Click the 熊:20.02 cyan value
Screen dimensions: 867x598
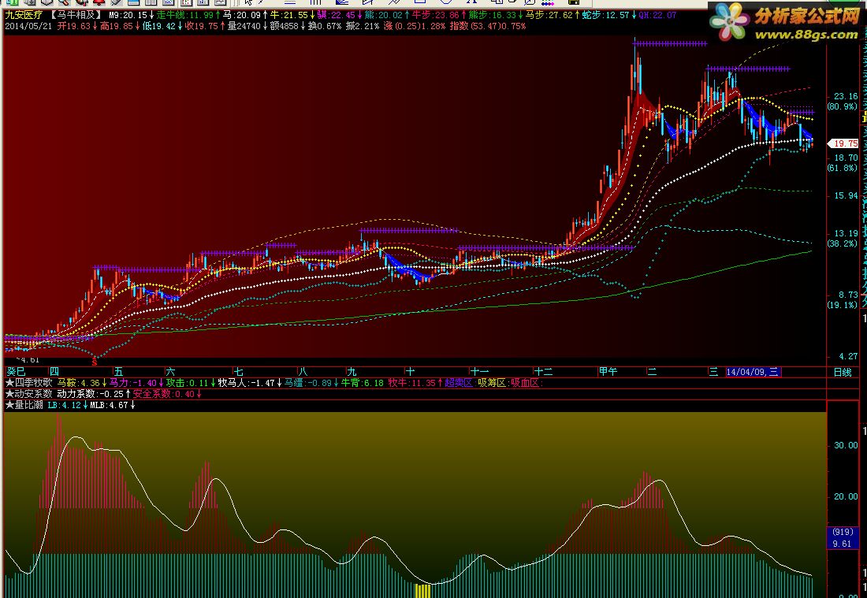point(383,16)
